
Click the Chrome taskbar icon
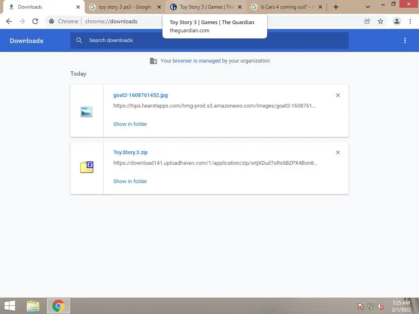(59, 306)
